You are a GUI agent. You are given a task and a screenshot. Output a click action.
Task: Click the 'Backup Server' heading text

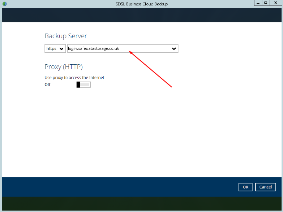pos(66,36)
